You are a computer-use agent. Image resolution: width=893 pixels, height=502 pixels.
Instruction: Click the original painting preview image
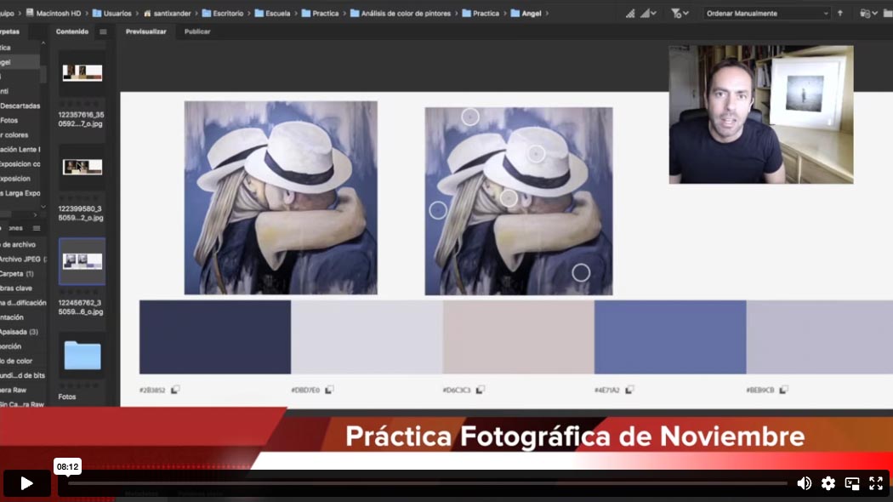281,197
